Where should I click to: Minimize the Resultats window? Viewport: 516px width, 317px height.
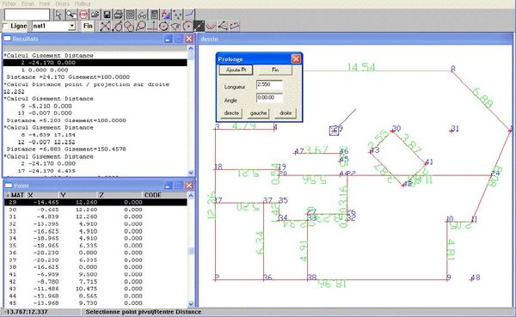[169, 39]
